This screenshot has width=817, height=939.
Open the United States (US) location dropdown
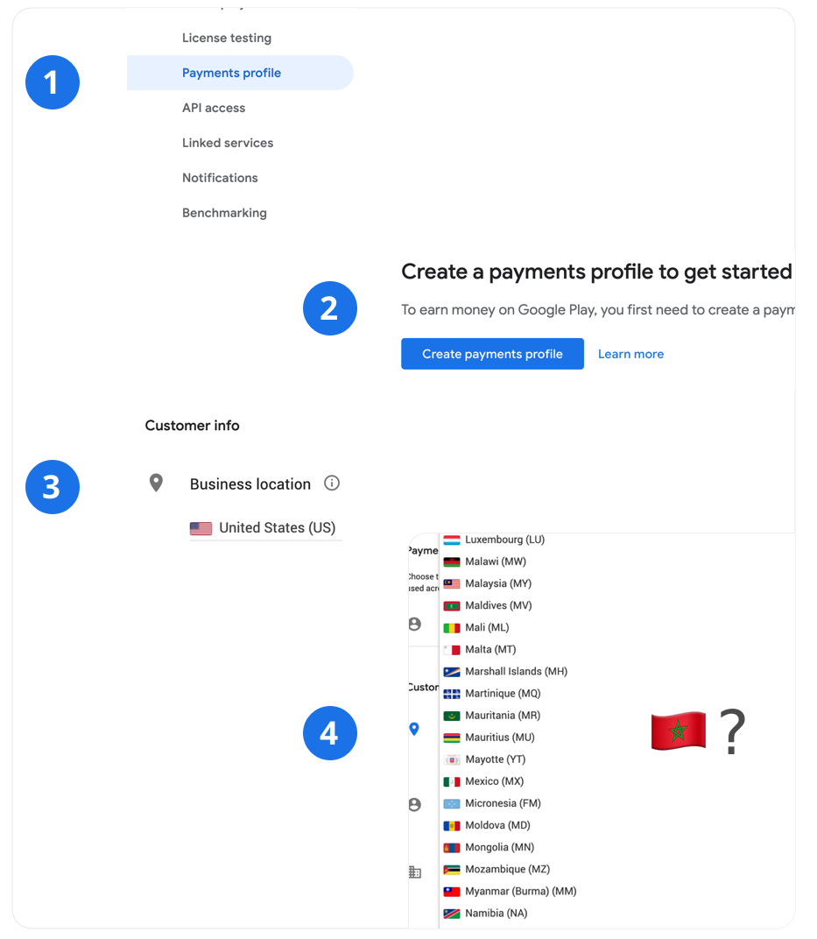(265, 528)
